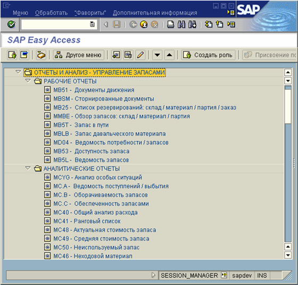Click the Создать роль button
Image resolution: width=298 pixels, height=285 pixels.
pos(208,55)
